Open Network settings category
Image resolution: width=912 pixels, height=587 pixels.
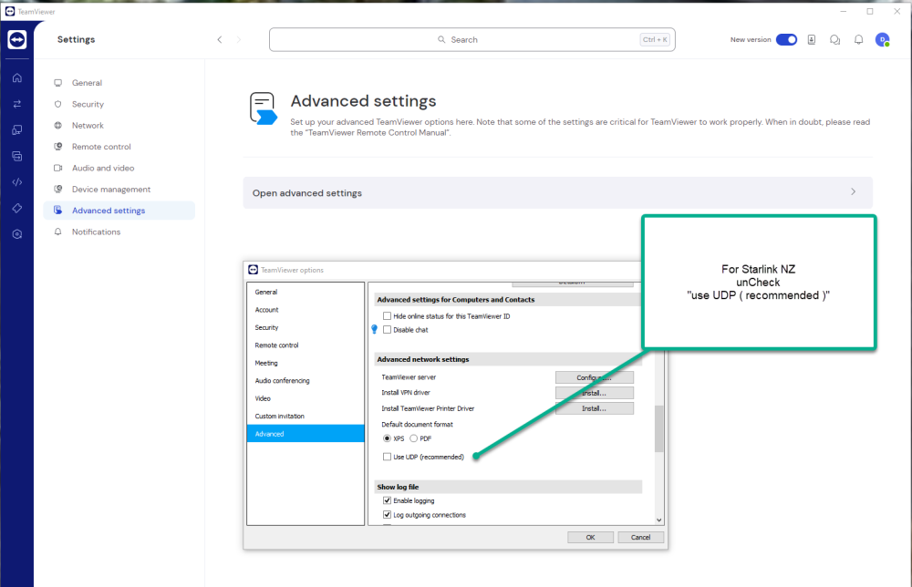tap(119, 125)
